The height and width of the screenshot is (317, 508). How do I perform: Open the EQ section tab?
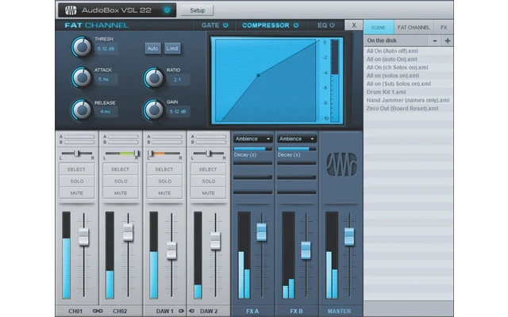pyautogui.click(x=322, y=25)
